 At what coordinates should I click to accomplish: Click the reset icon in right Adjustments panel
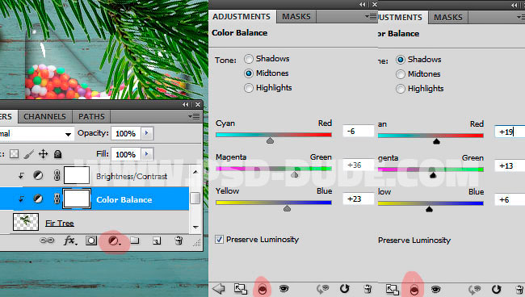tap(496, 289)
